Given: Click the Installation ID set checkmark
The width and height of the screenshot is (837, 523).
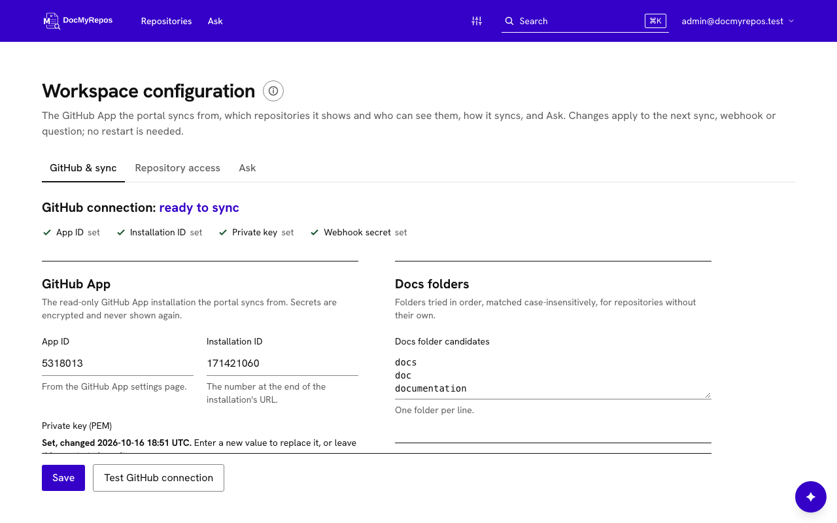Looking at the screenshot, I should [121, 232].
